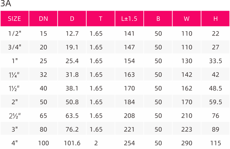Viewport: 230px width, 149px height.
Task: Select the 3/4" size row label
Action: (14, 47)
